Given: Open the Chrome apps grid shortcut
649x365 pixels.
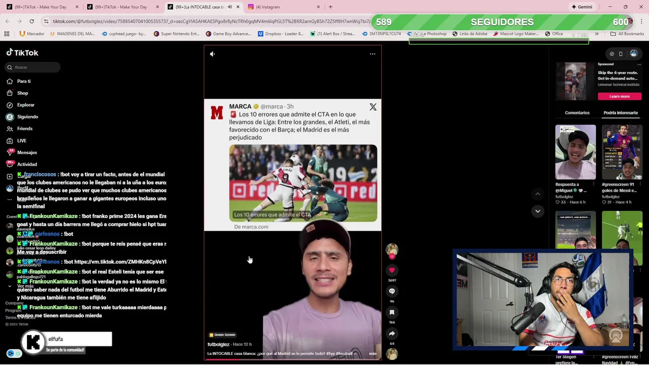Looking at the screenshot, I should [7, 34].
